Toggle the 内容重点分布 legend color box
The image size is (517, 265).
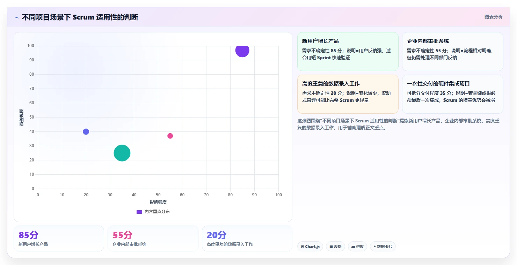point(139,212)
